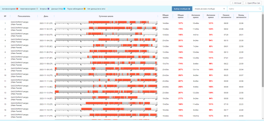Viewport: 264px width, 121px height.
Task: Click the gray inactive-time legend swatch
Action: pyautogui.click(x=37, y=9)
